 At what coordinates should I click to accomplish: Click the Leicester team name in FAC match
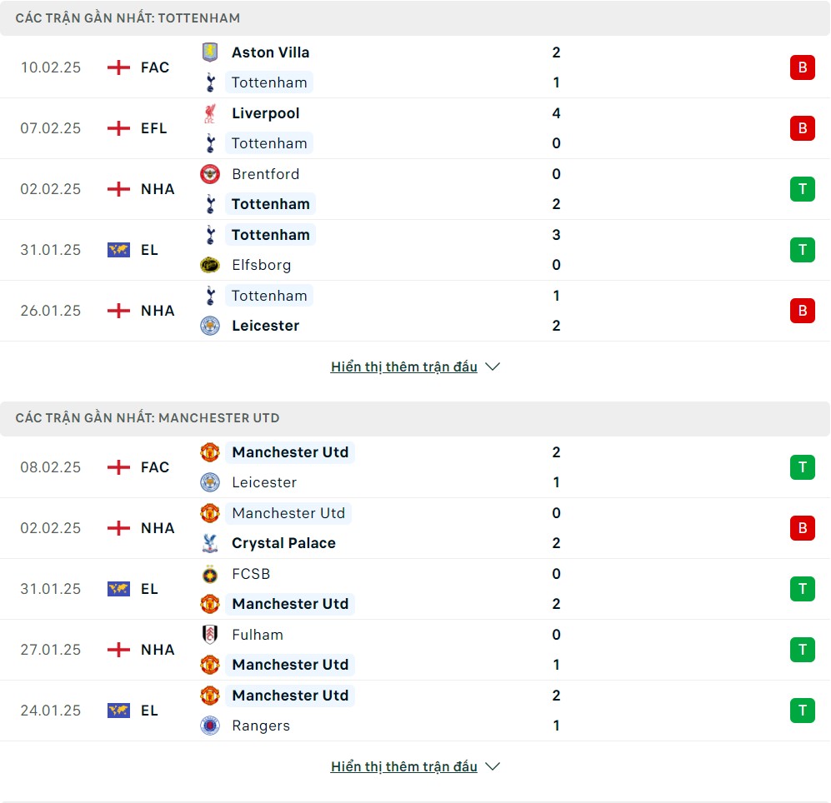tap(264, 482)
